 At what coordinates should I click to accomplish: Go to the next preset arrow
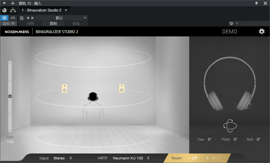click(33, 18)
